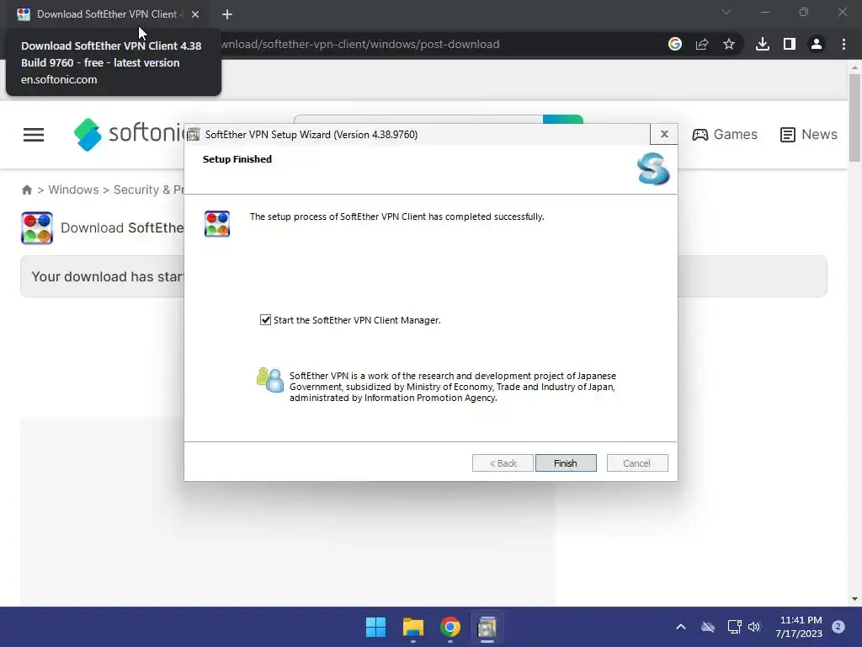Select the Download SoftEther VPN Client tab

pyautogui.click(x=107, y=14)
